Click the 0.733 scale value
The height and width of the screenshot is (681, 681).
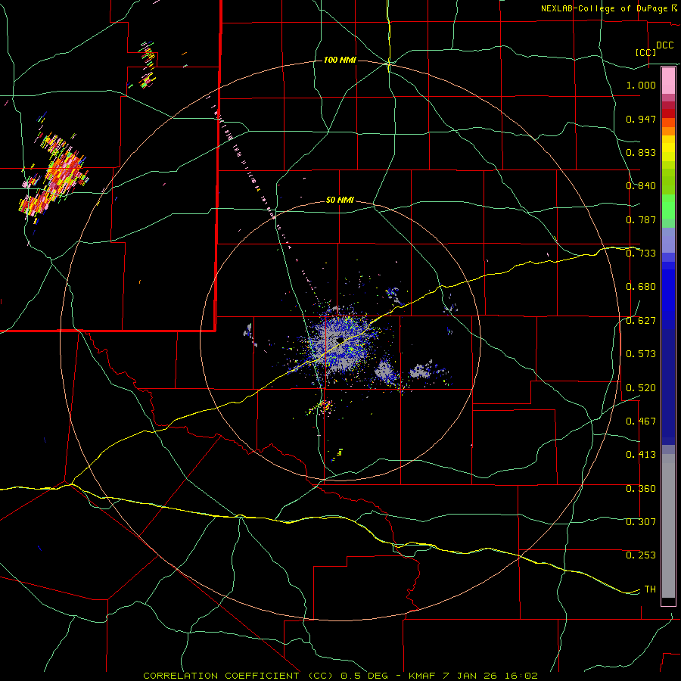641,253
